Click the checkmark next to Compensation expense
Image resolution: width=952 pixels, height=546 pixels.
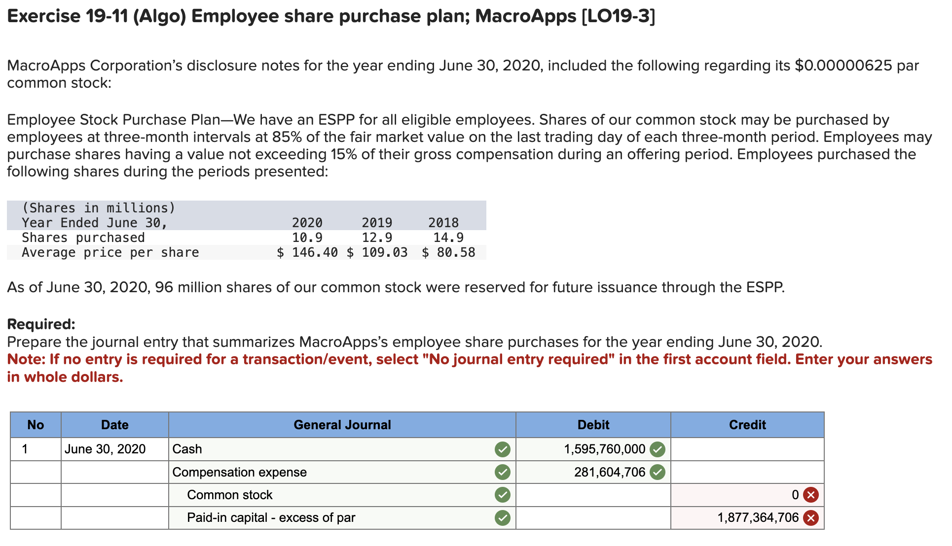point(503,472)
